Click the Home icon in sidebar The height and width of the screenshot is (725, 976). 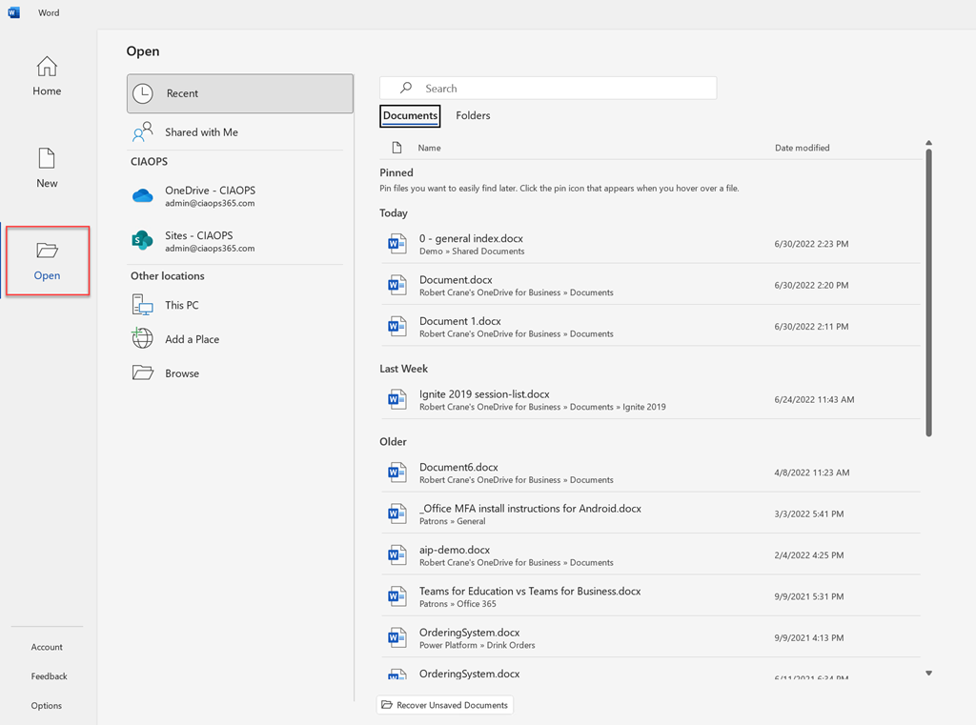click(x=47, y=68)
